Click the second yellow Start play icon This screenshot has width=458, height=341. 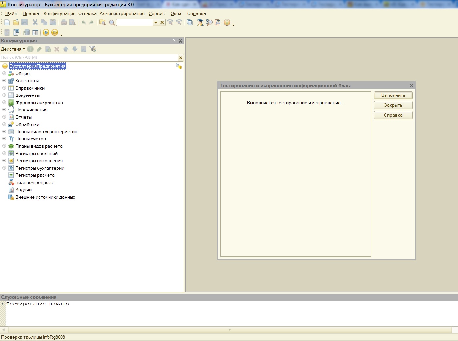click(x=55, y=32)
